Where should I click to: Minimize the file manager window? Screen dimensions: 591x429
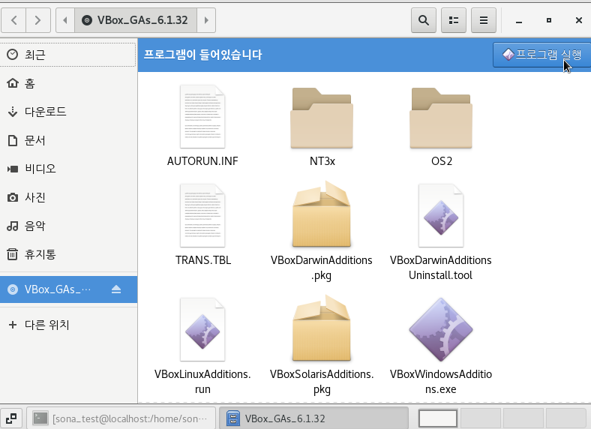519,20
